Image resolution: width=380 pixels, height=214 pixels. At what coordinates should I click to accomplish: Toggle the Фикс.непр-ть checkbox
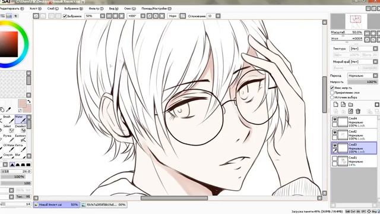click(x=332, y=88)
